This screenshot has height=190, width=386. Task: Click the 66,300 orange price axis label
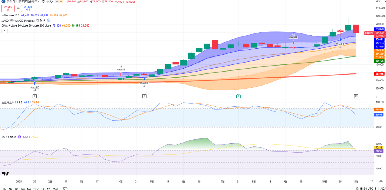[379, 50]
